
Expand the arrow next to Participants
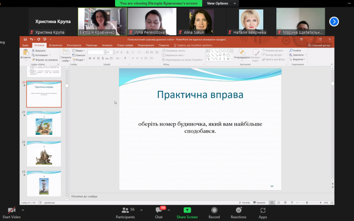[141, 210]
